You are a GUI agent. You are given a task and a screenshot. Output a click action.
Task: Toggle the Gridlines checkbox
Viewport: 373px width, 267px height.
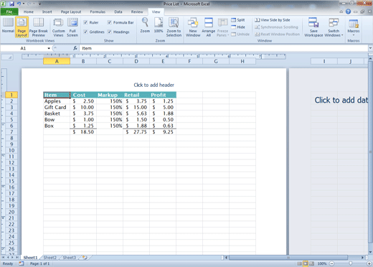[85, 32]
